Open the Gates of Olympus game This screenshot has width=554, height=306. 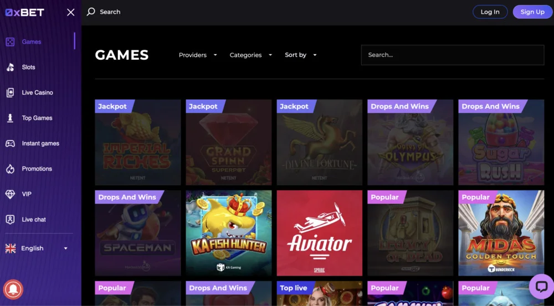pyautogui.click(x=410, y=142)
